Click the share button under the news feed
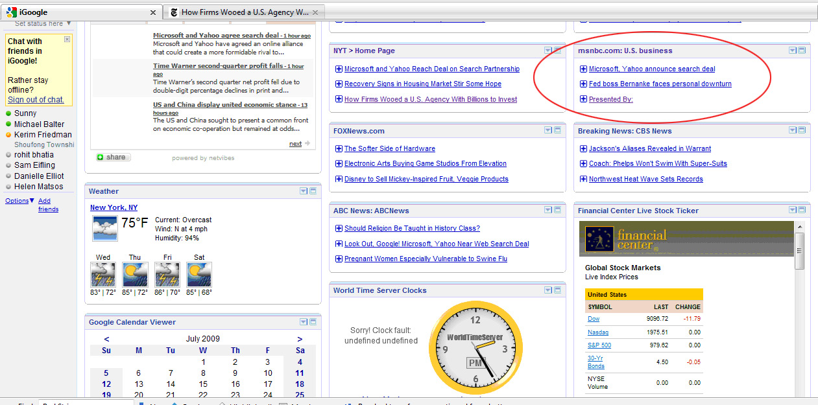Image resolution: width=818 pixels, height=405 pixels. [x=113, y=157]
